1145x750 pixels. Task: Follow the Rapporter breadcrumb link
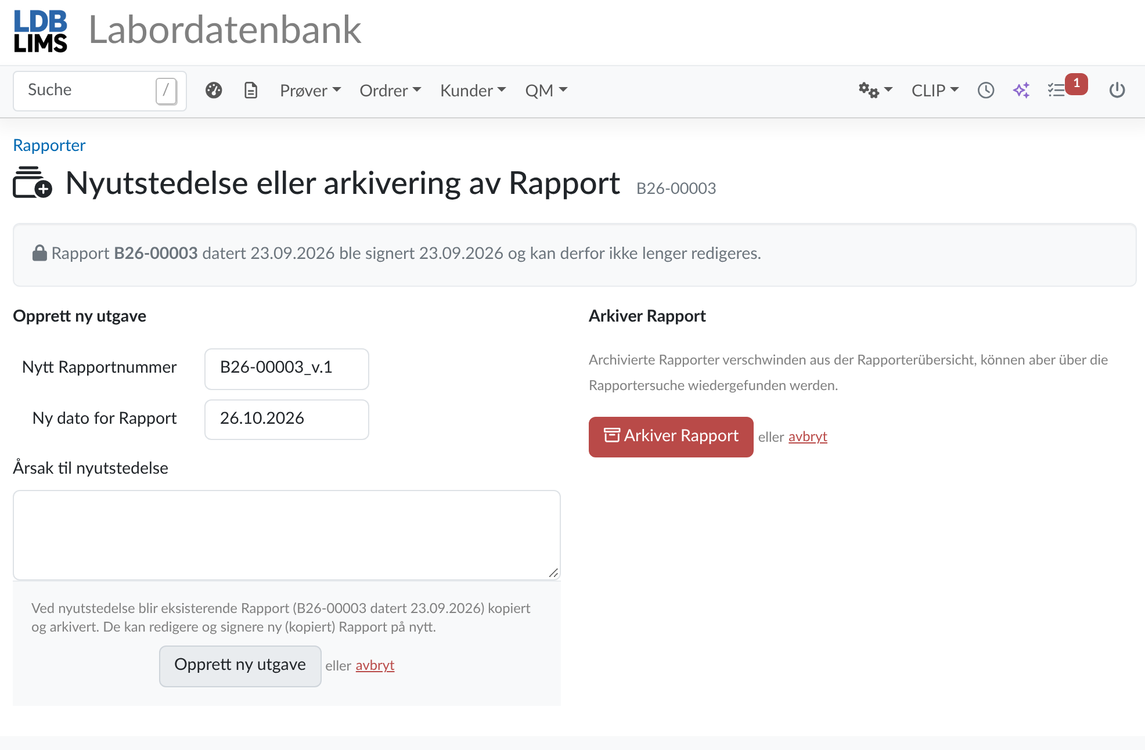[49, 145]
